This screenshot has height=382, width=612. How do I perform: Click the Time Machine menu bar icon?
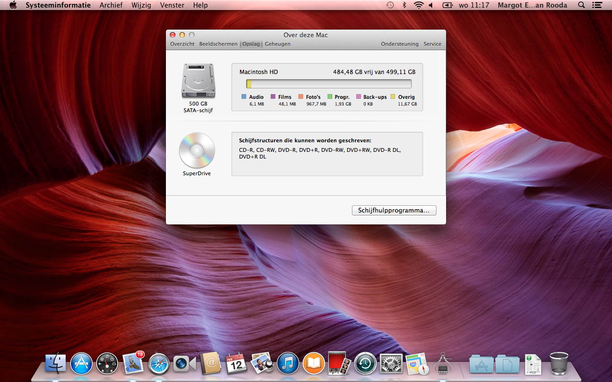[390, 5]
